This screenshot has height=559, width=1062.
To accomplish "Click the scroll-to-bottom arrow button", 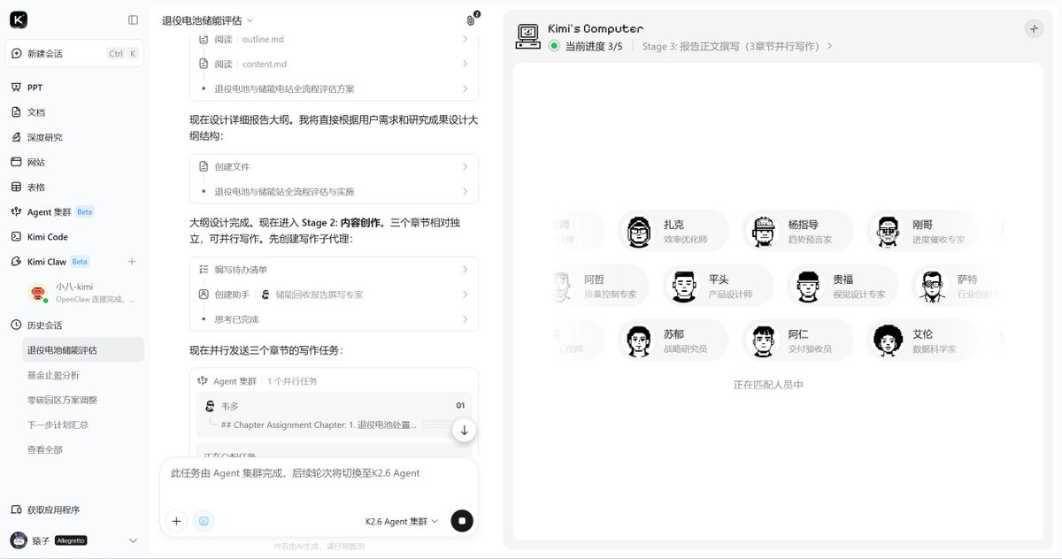I will pos(463,430).
